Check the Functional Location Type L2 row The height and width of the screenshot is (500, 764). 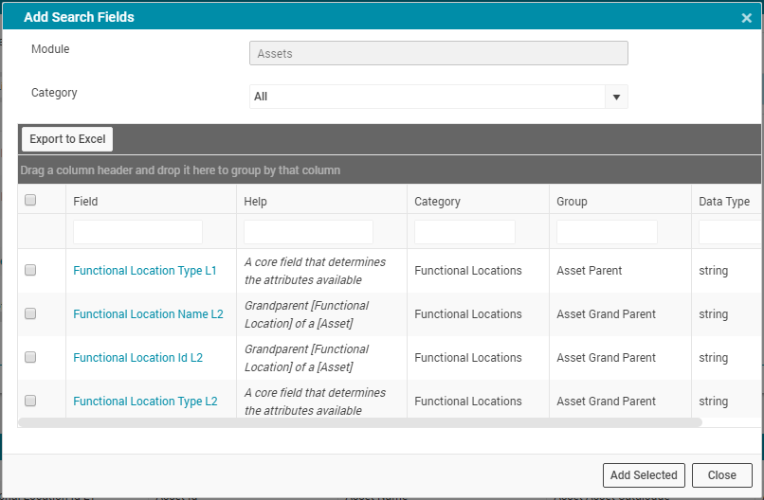[30, 401]
